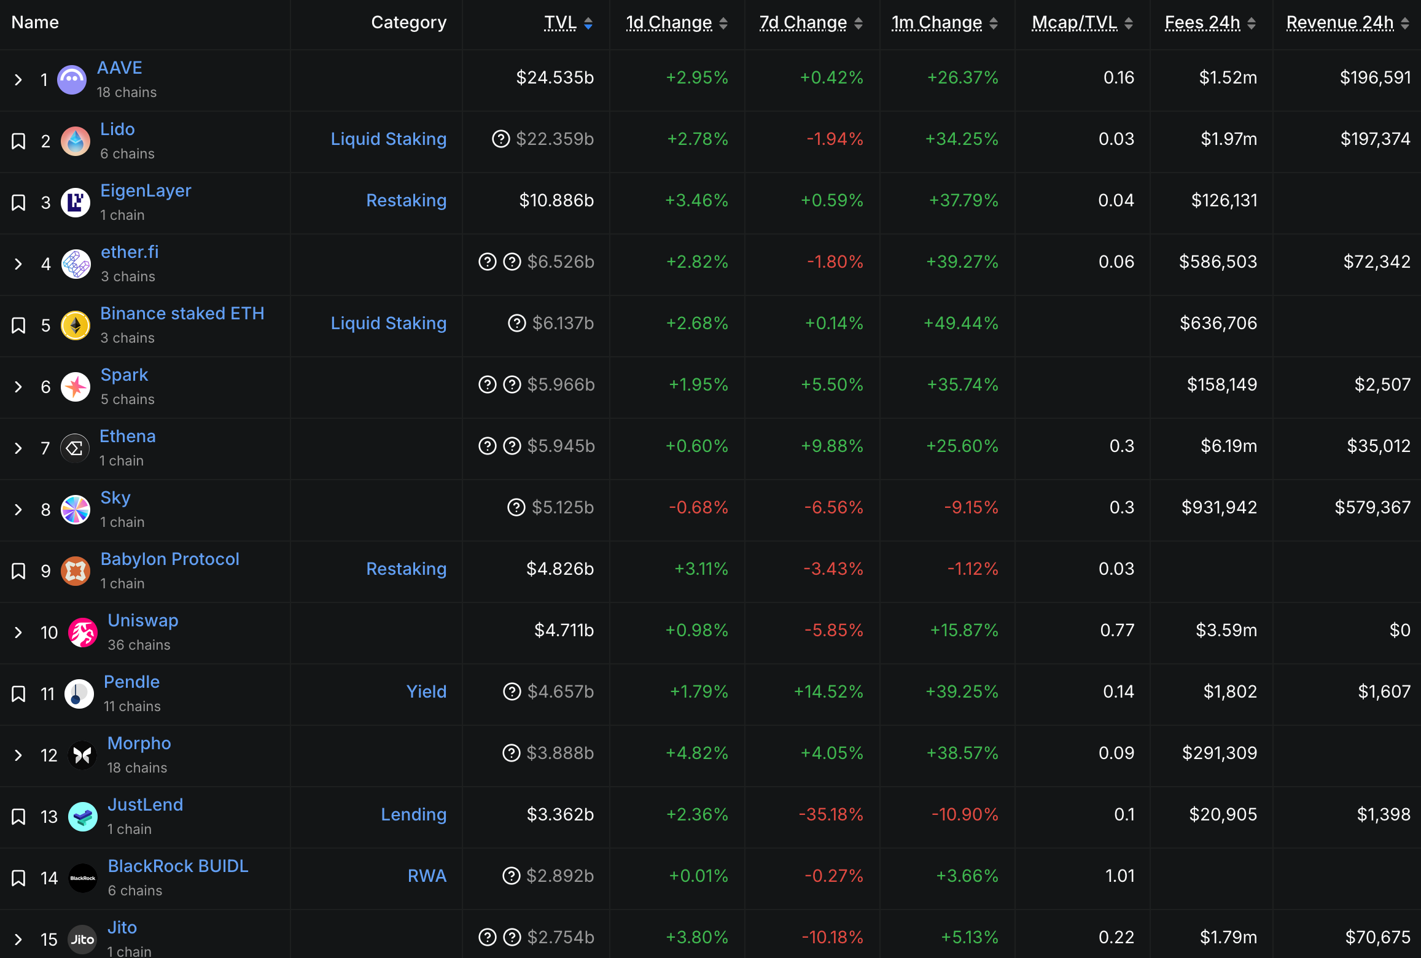The height and width of the screenshot is (958, 1421).
Task: Open the Pendle protocol link
Action: tap(131, 682)
